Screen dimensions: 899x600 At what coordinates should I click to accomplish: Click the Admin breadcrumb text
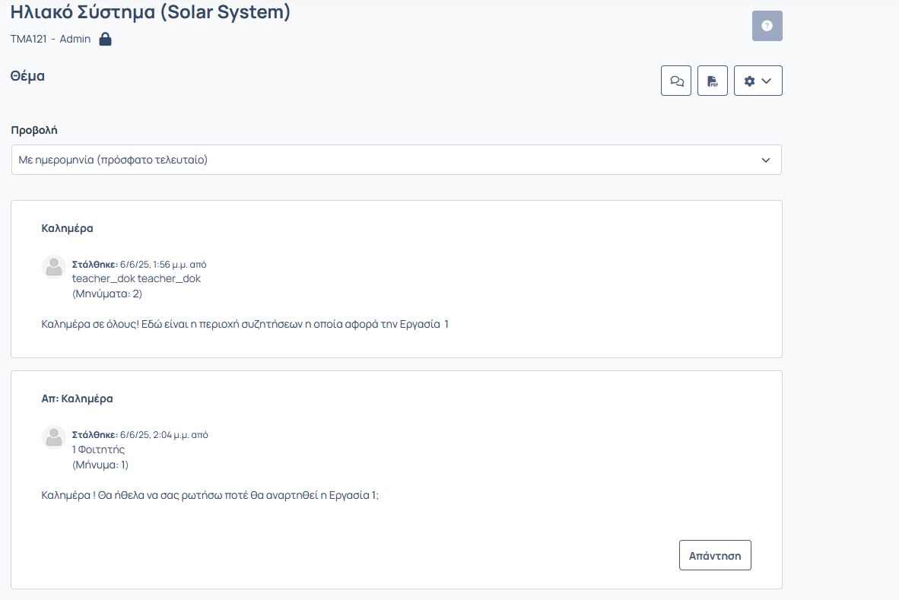[x=75, y=39]
